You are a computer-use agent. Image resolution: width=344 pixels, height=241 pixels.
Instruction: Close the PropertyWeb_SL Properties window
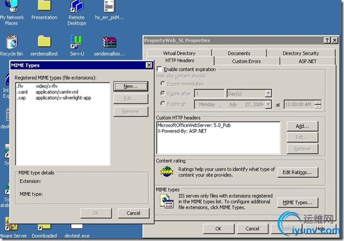(334, 40)
